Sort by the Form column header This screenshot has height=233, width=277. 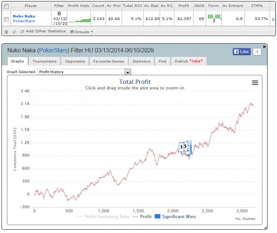point(213,6)
